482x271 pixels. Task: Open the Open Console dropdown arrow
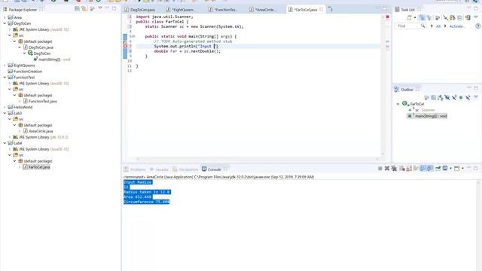462,169
